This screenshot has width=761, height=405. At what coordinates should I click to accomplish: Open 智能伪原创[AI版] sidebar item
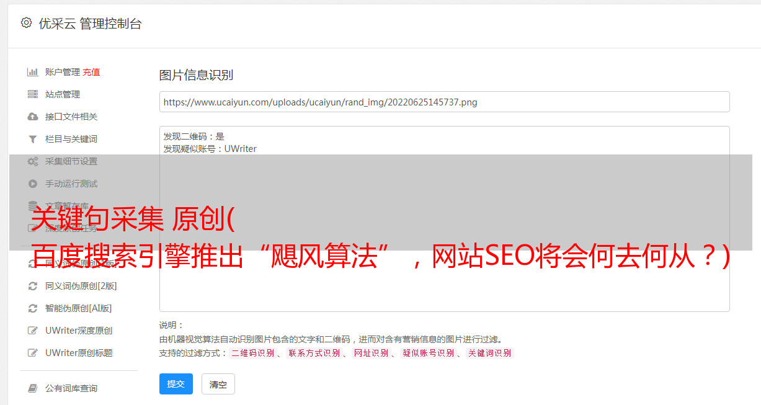click(x=79, y=308)
